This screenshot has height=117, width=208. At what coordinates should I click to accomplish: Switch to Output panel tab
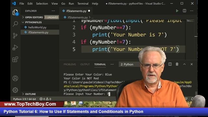coord(85,64)
